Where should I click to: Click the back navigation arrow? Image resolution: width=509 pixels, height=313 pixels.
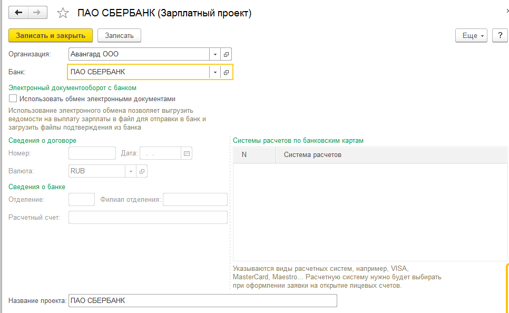click(19, 13)
